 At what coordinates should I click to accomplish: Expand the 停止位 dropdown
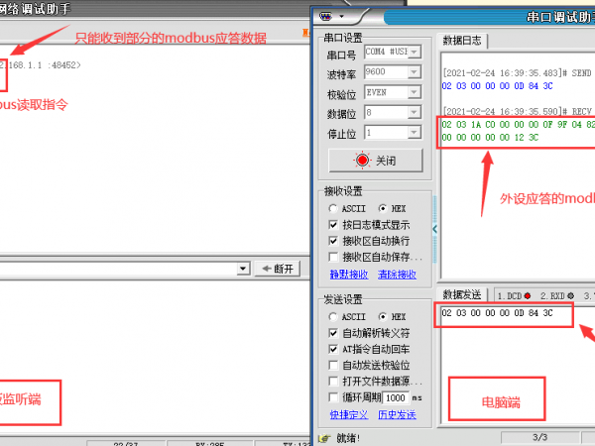tap(415, 133)
